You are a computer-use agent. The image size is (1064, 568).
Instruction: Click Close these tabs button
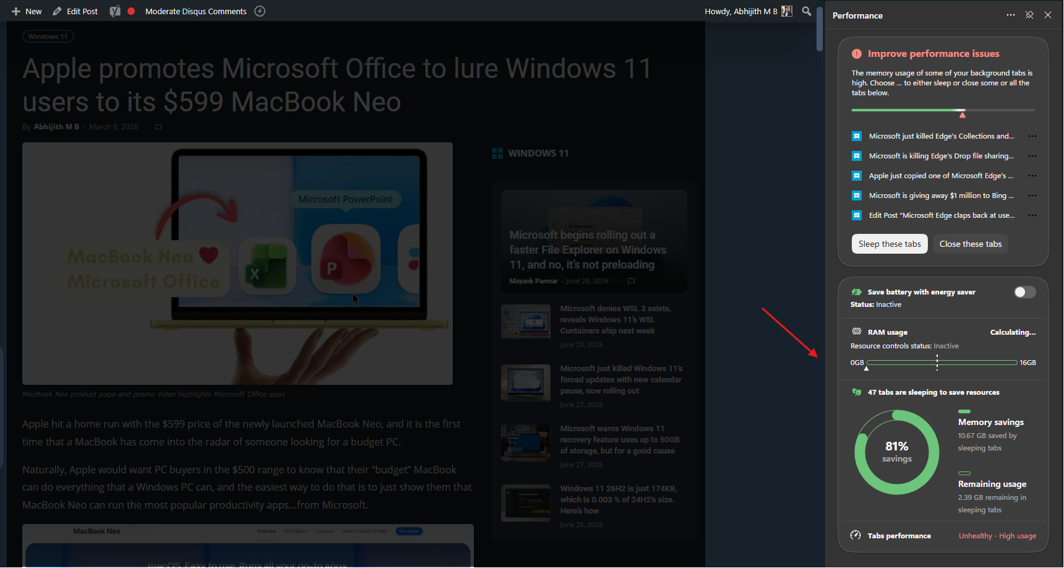tap(971, 244)
